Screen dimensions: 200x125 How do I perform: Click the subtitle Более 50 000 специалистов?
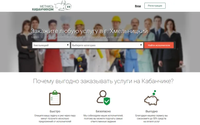tap(77, 37)
